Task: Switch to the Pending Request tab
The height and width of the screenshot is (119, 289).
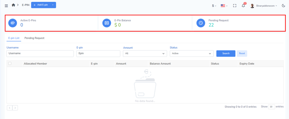Action: 34,38
